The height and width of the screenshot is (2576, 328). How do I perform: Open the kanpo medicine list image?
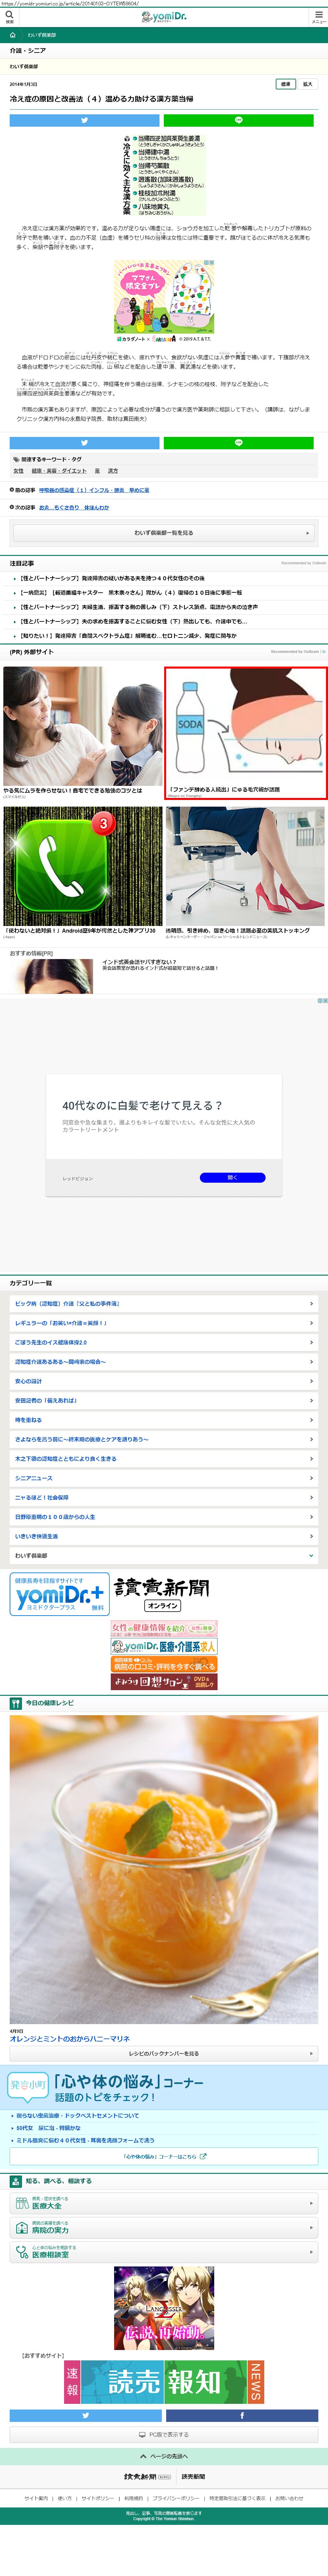click(x=163, y=175)
